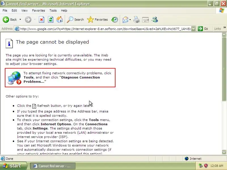The image size is (227, 170).
Task: Click the page icon in the Address bar
Action: point(17,29)
